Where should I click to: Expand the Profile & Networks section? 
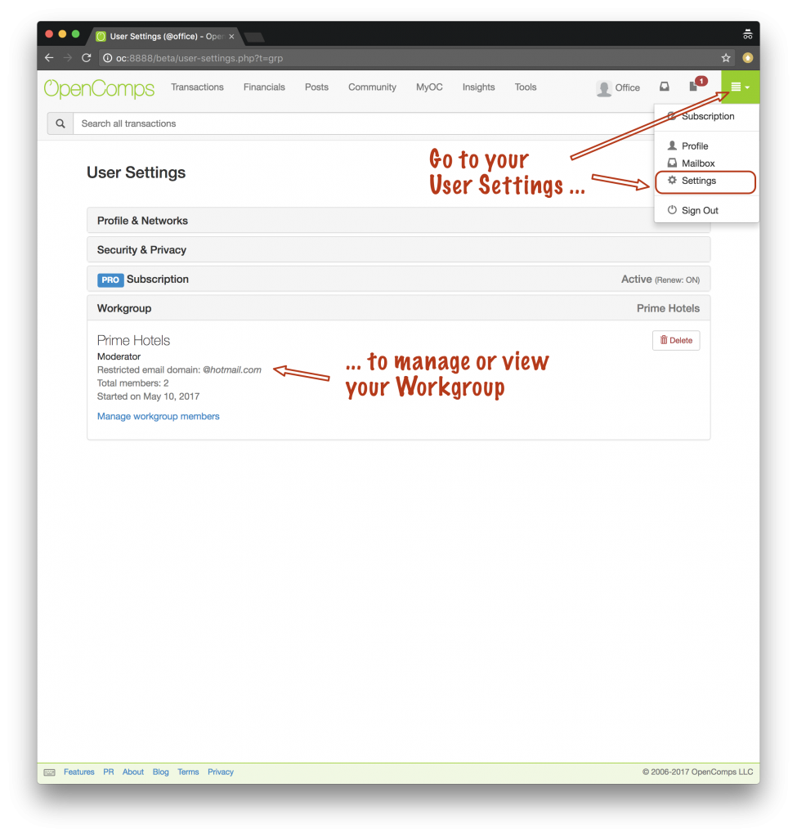pos(399,221)
